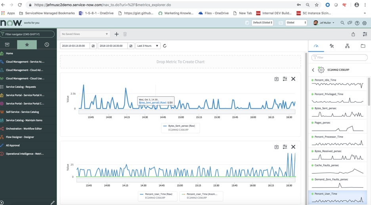Open Flow Designer - Designer link
The height and width of the screenshot is (205, 371).
click(x=20, y=137)
